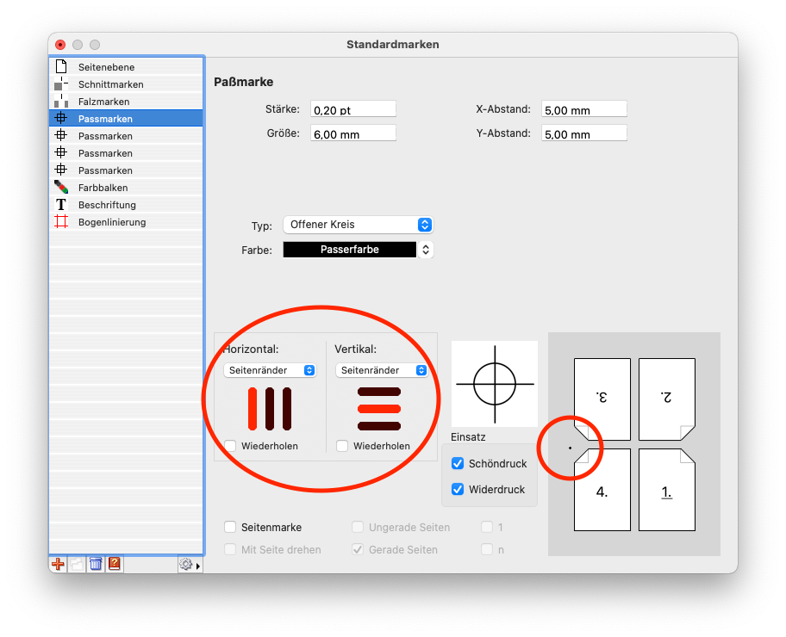Click the top horizontal bar position button
The height and width of the screenshot is (637, 786).
379,393
